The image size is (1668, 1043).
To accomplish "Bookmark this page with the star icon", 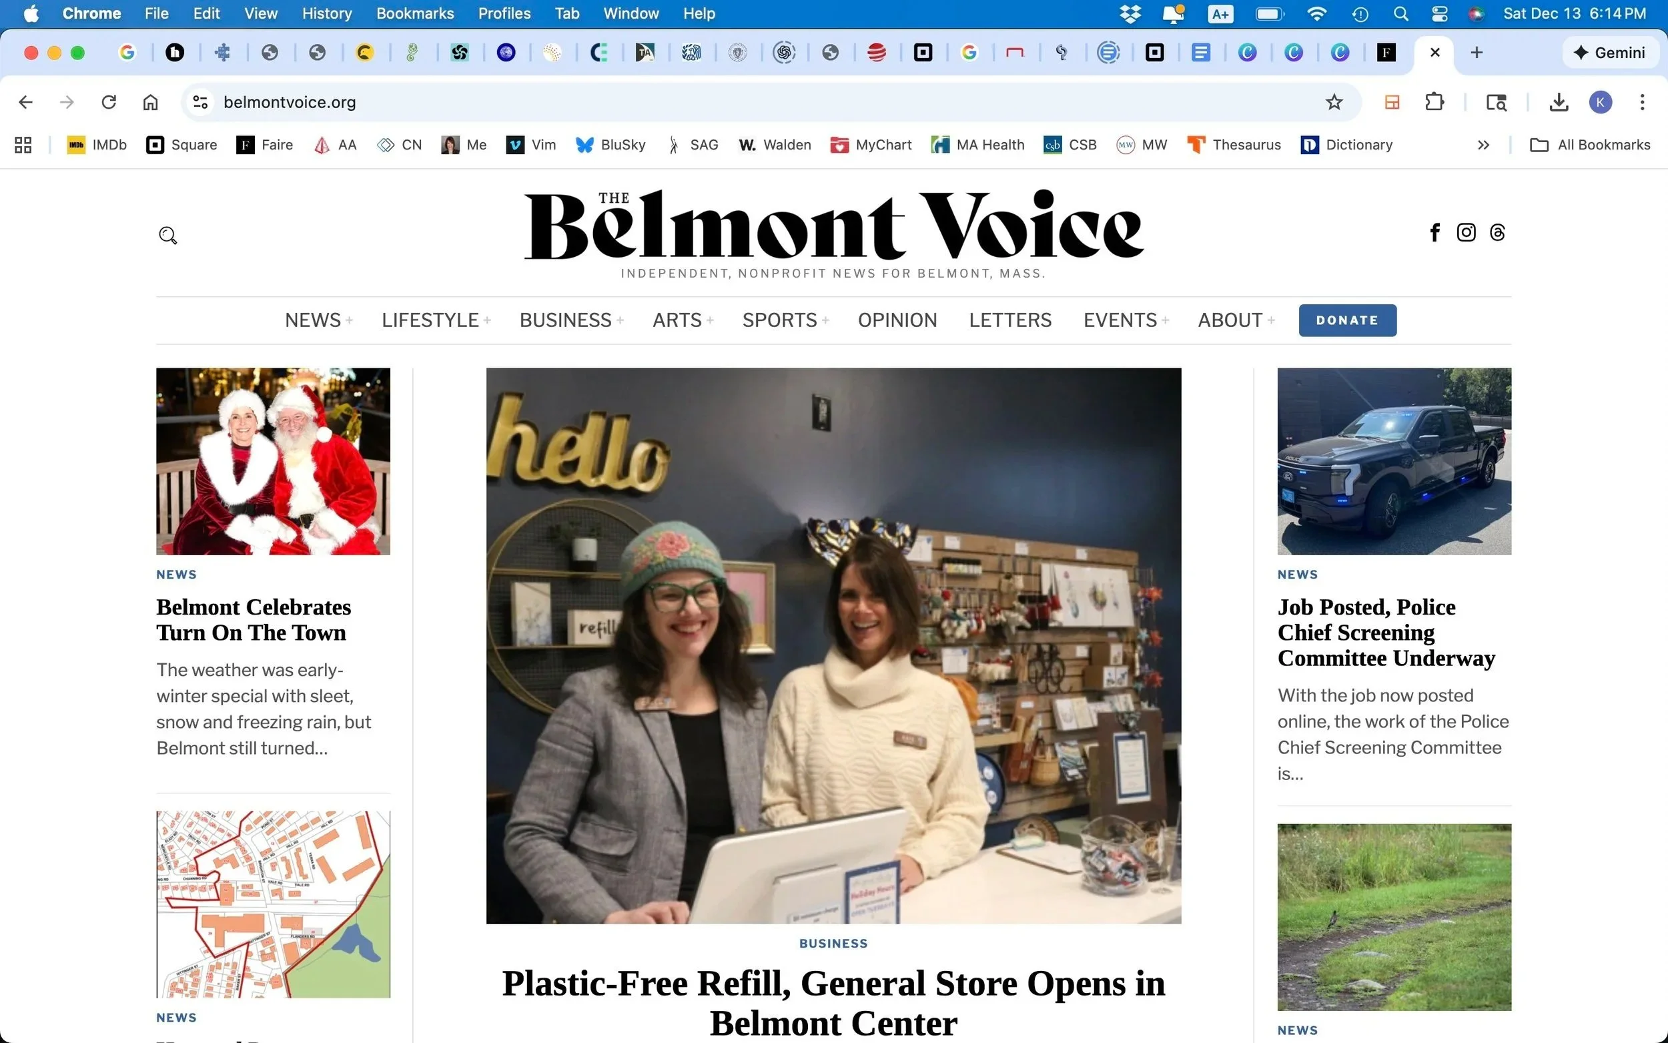I will coord(1334,102).
